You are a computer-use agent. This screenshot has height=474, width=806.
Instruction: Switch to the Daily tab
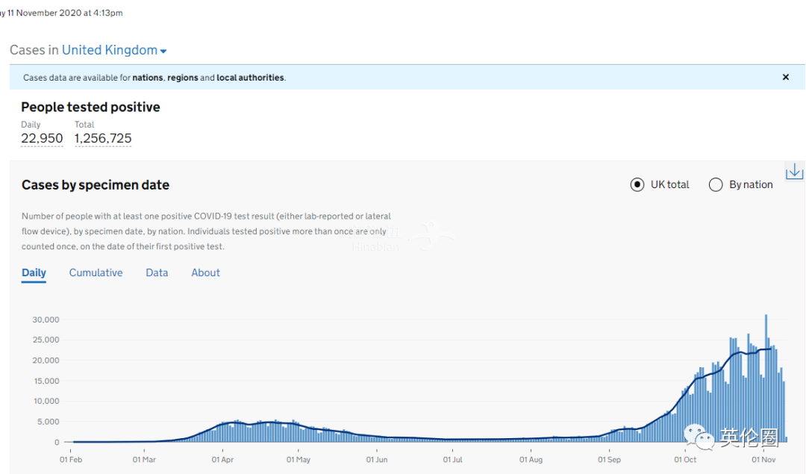[x=34, y=272]
